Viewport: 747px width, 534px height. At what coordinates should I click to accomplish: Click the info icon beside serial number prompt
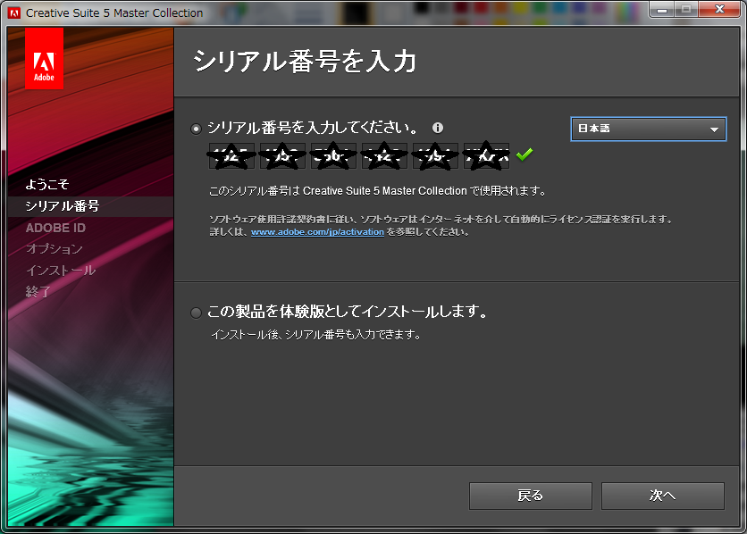(437, 128)
